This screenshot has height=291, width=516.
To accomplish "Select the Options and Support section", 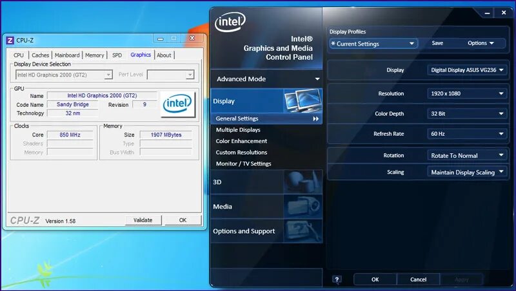I will click(x=266, y=231).
